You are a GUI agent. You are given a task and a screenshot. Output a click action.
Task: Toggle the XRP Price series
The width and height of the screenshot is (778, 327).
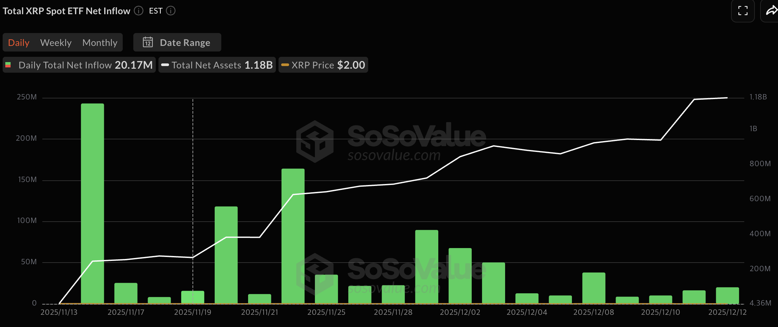tap(323, 65)
